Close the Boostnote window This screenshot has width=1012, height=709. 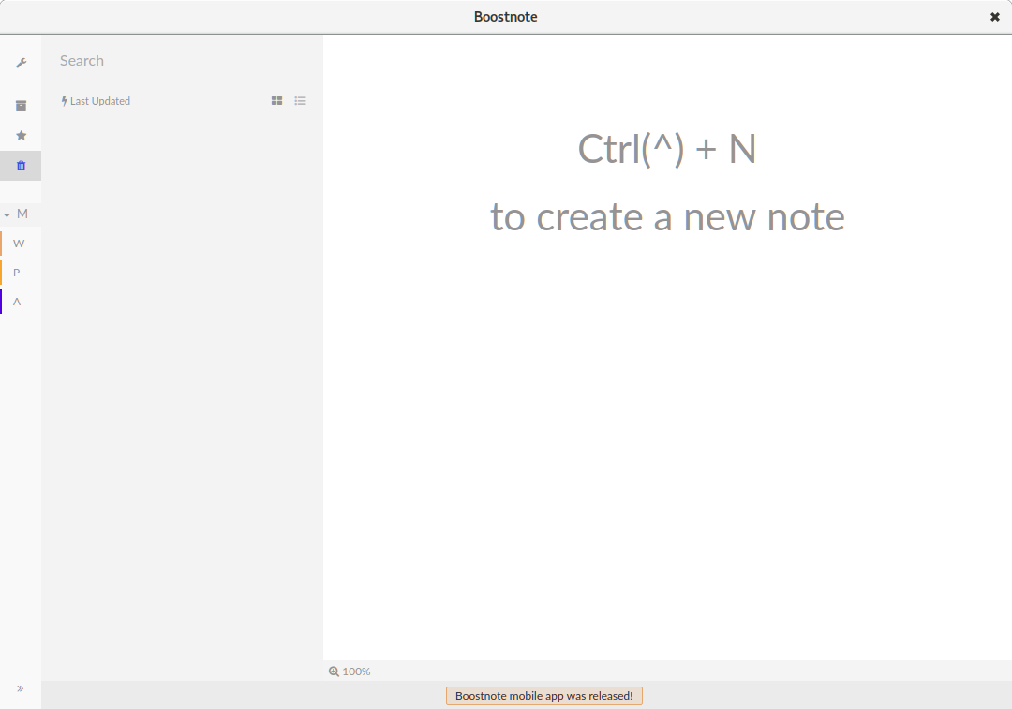click(994, 17)
